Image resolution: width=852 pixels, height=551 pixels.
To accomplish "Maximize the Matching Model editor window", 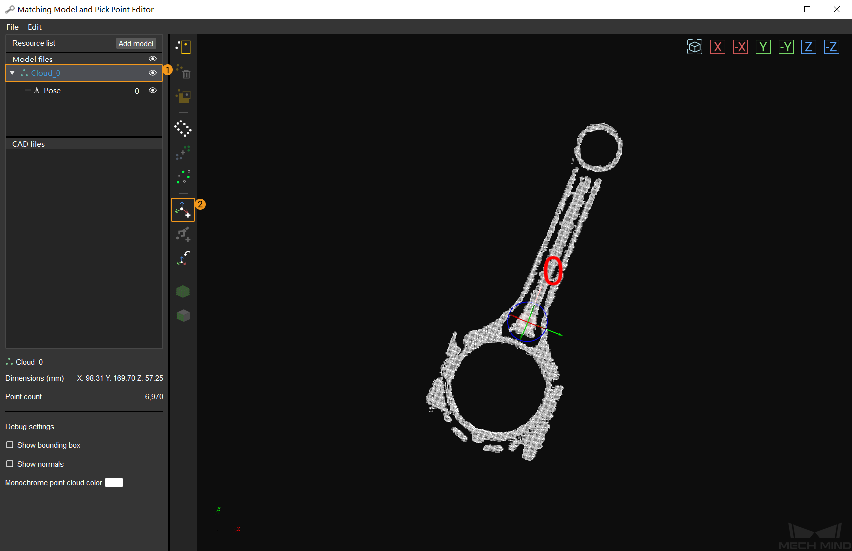I will click(x=807, y=9).
